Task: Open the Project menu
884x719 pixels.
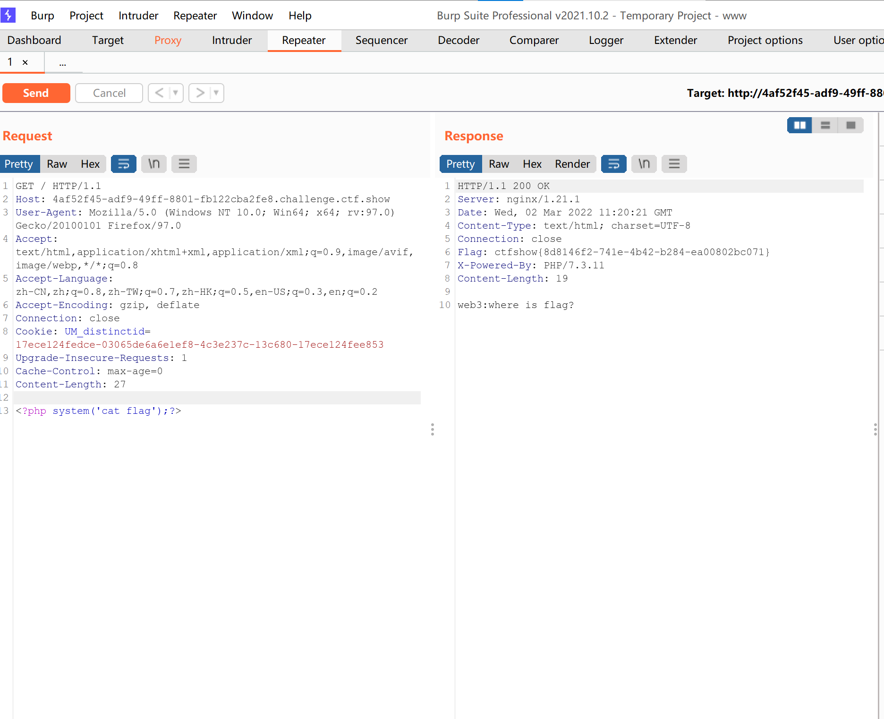Action: pos(86,16)
